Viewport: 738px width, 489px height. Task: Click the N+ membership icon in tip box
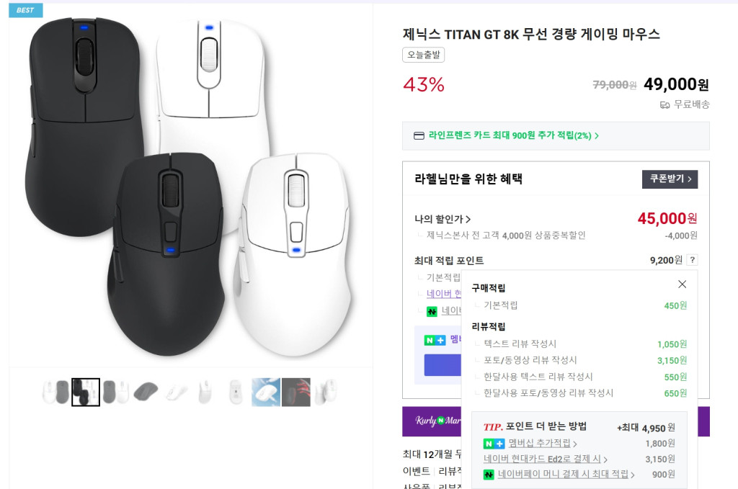[494, 444]
